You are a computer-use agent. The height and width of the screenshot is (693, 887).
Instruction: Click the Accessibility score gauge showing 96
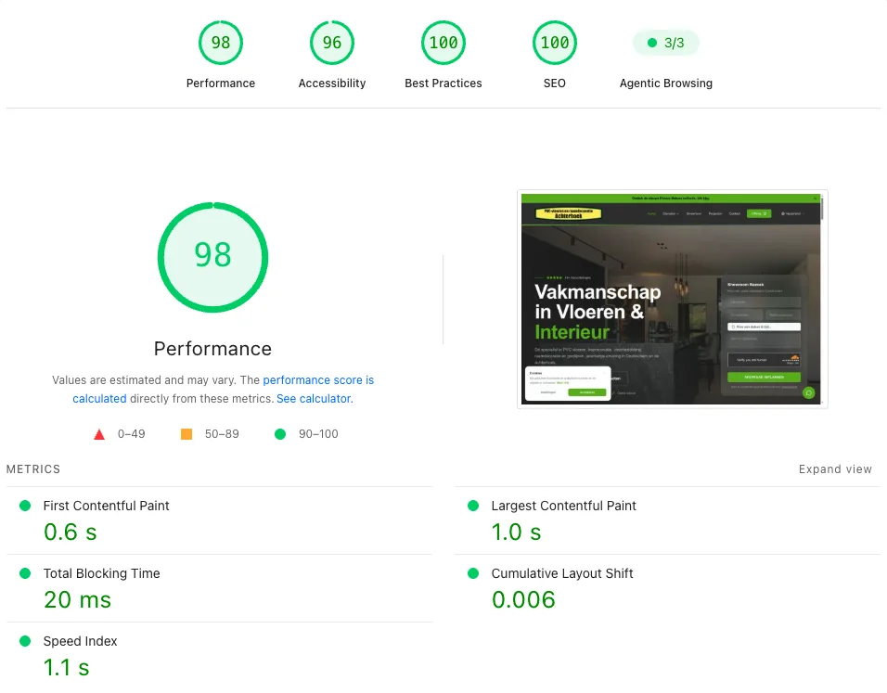click(332, 43)
